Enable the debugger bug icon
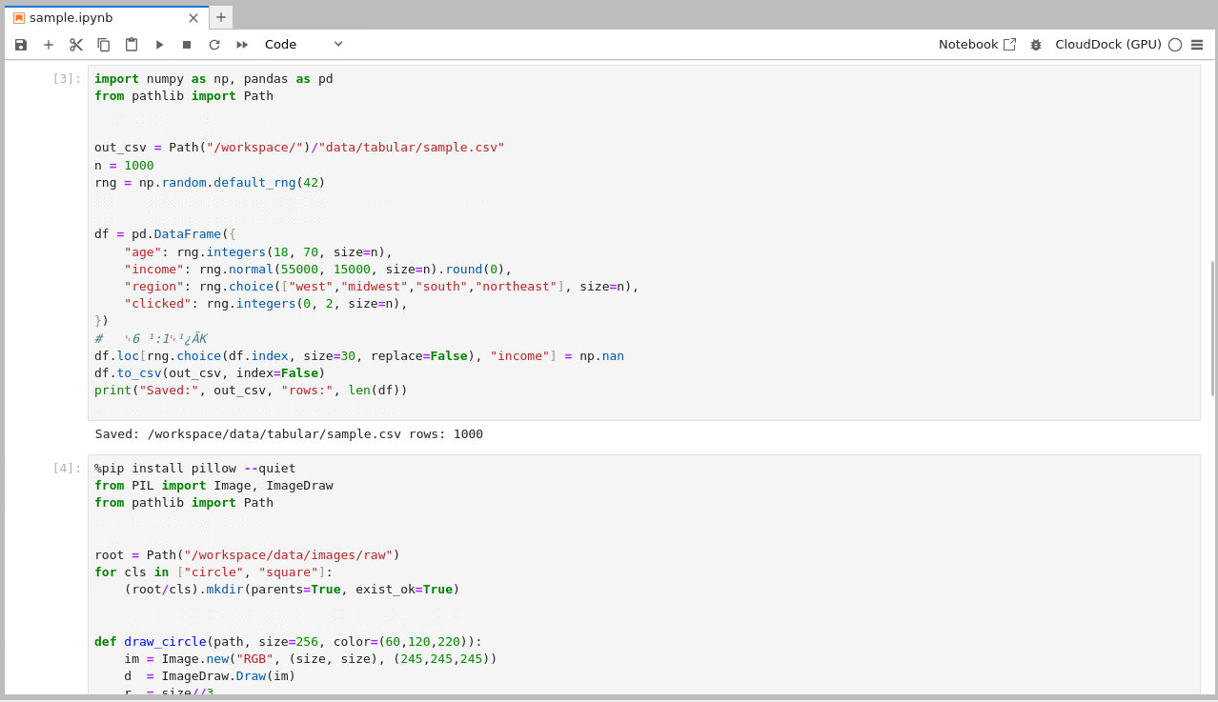This screenshot has height=702, width=1218. [x=1036, y=45]
